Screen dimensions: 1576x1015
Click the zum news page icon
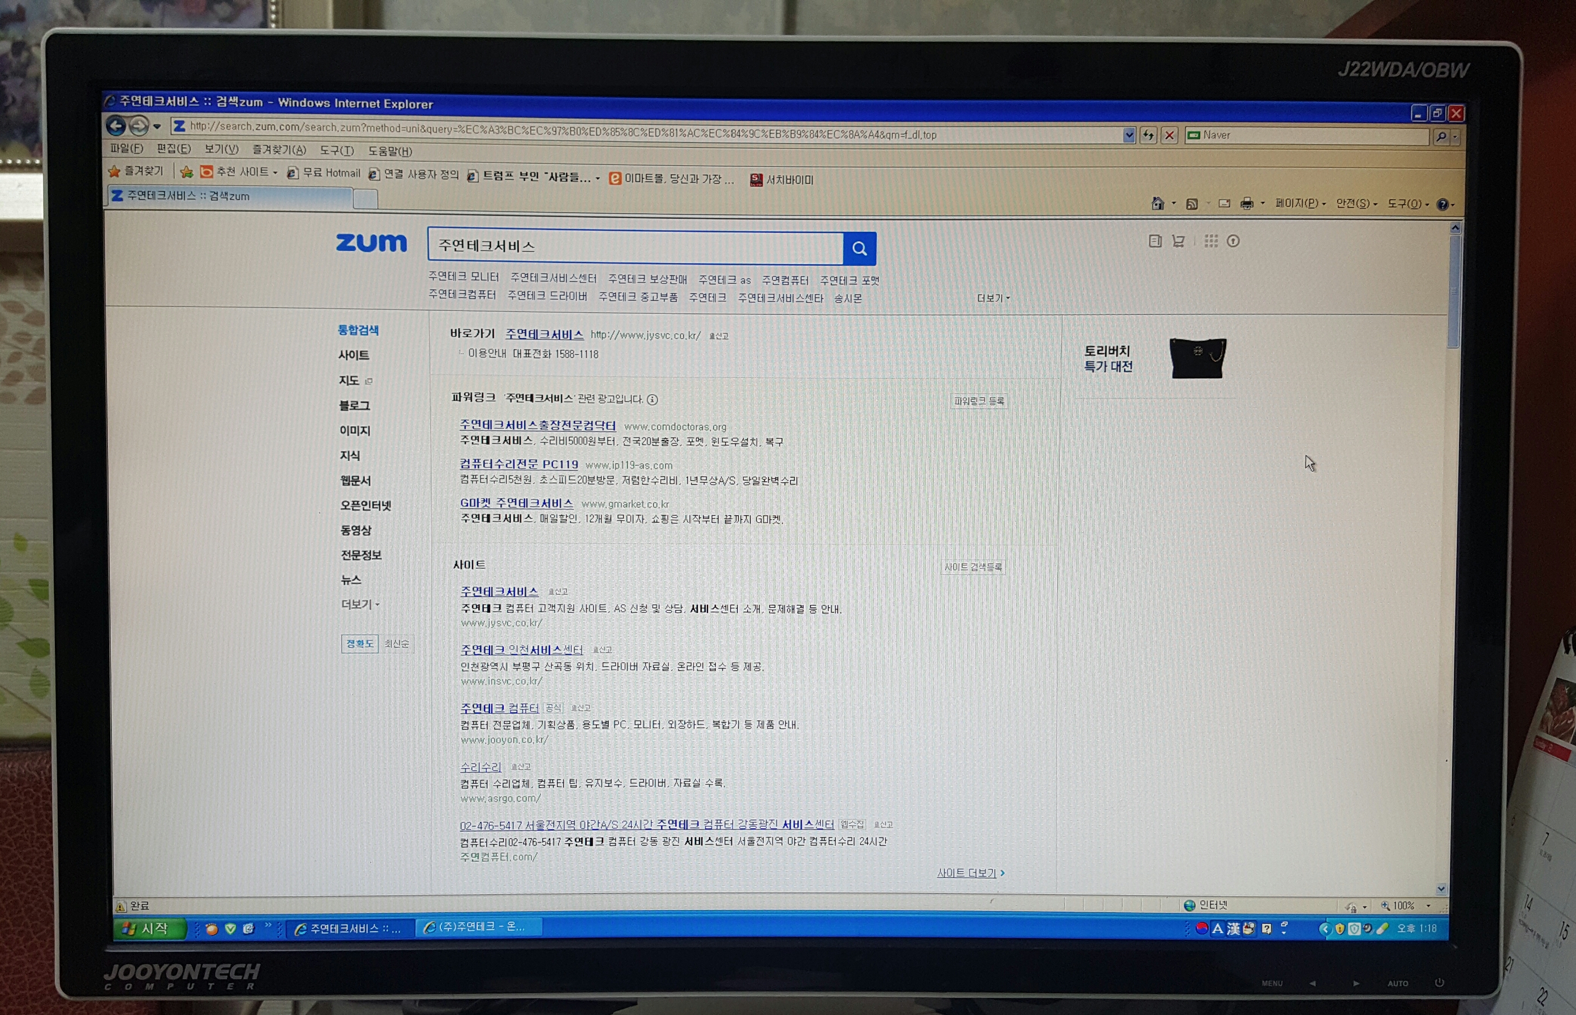coord(1154,241)
